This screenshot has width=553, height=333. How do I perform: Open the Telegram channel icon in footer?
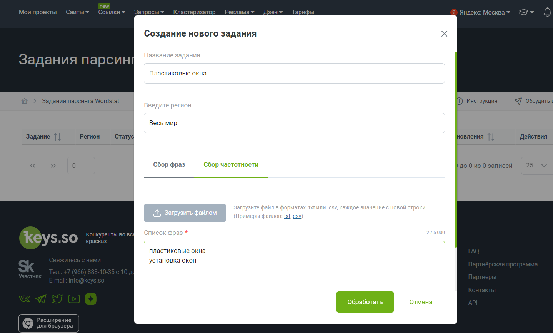[41, 299]
